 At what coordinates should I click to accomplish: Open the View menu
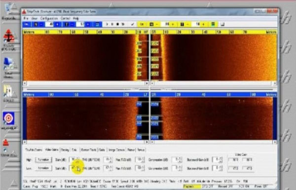pos(34,18)
